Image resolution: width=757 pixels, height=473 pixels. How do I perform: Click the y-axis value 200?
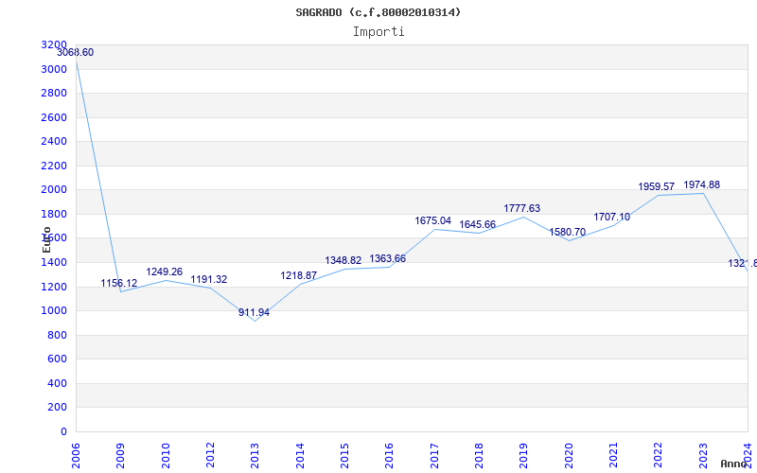pyautogui.click(x=58, y=408)
